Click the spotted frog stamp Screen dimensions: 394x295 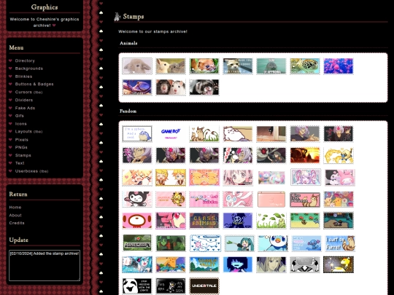tap(305, 66)
